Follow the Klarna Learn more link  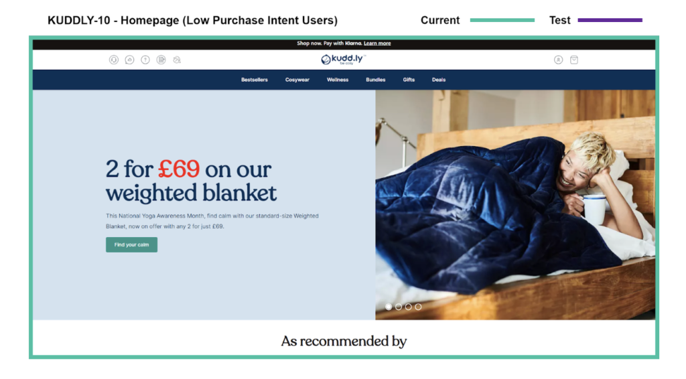377,44
